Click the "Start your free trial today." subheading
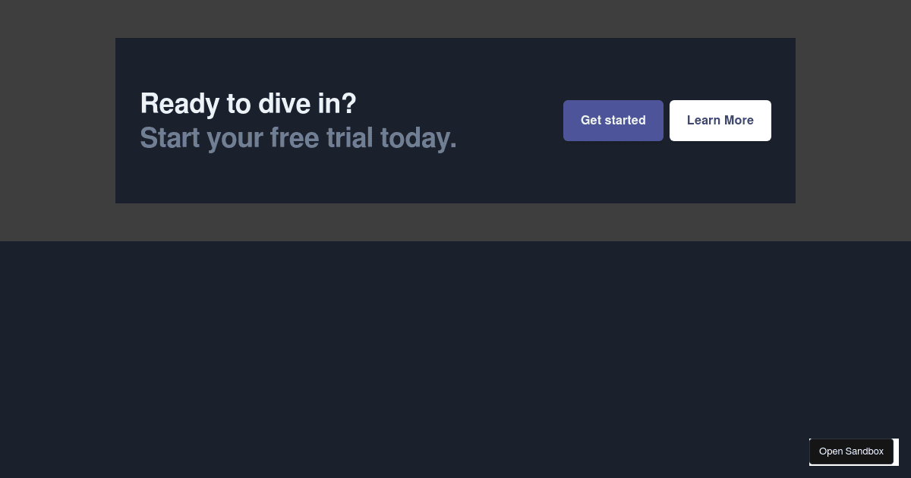The width and height of the screenshot is (911, 478). pos(298,138)
